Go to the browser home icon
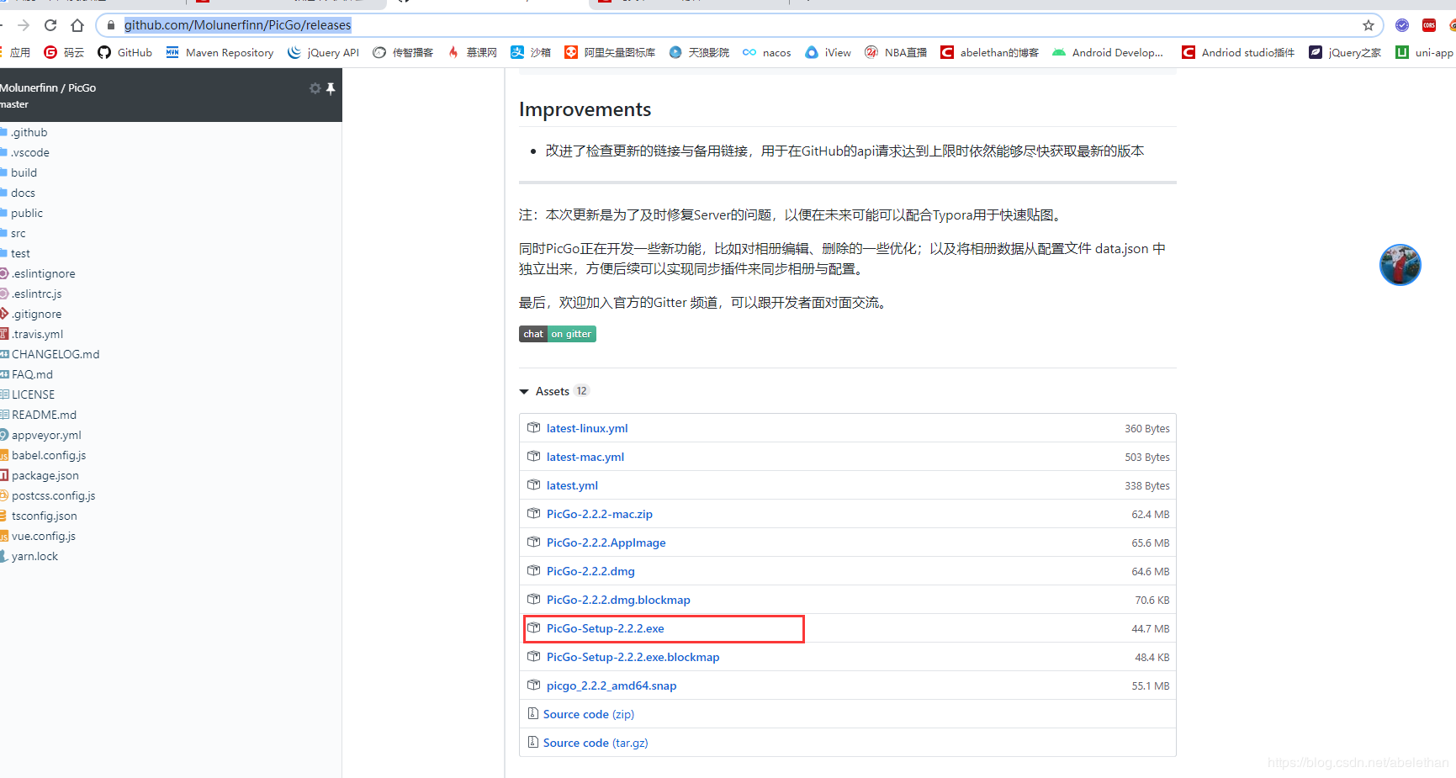The width and height of the screenshot is (1456, 778). [77, 25]
